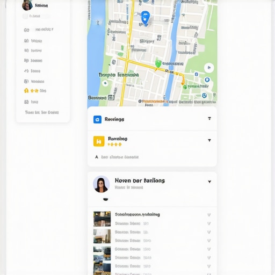Expand the first card with blue icon
Screen dimensions: 275x275
tap(209, 119)
